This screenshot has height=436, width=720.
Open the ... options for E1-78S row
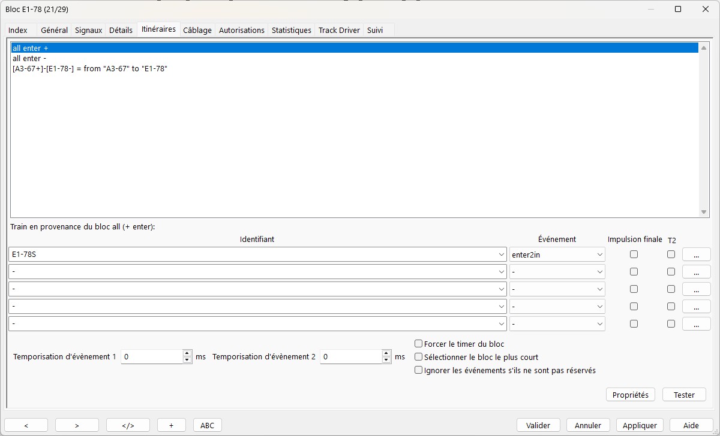(696, 255)
